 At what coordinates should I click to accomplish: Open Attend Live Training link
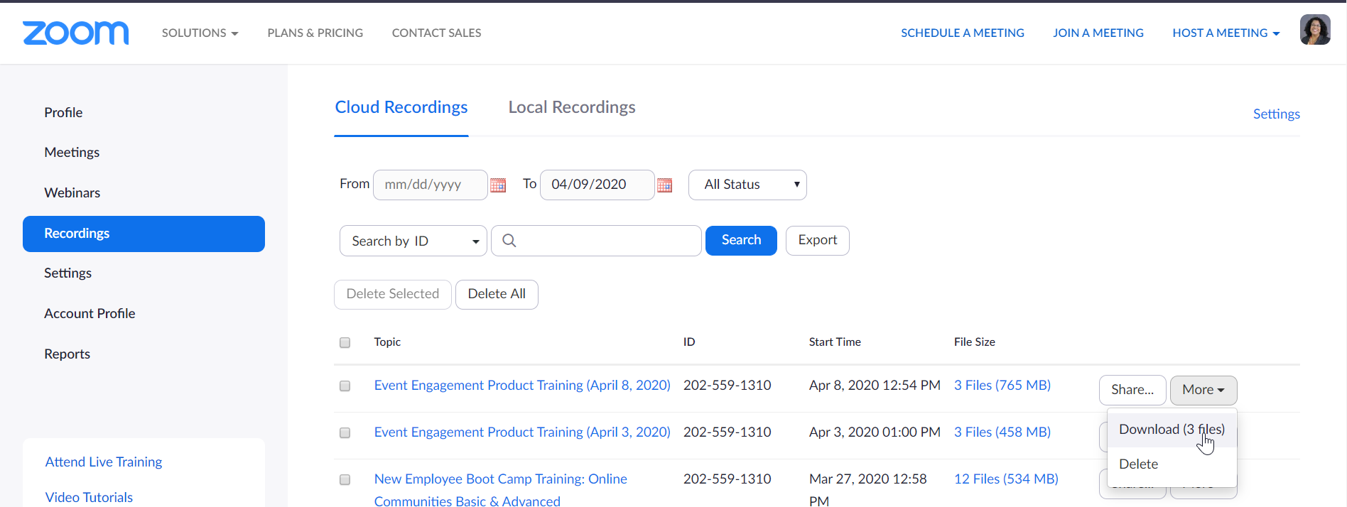click(x=104, y=462)
